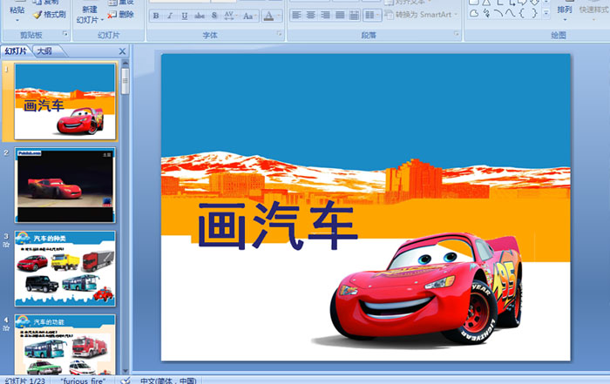
Task: Click the slide panel scrollbar thumb
Action: coord(125,81)
